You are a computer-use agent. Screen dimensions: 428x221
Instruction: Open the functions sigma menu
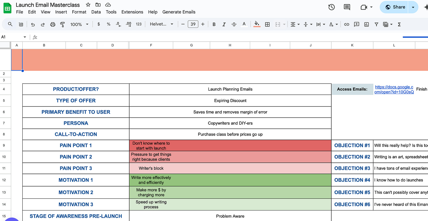[399, 24]
